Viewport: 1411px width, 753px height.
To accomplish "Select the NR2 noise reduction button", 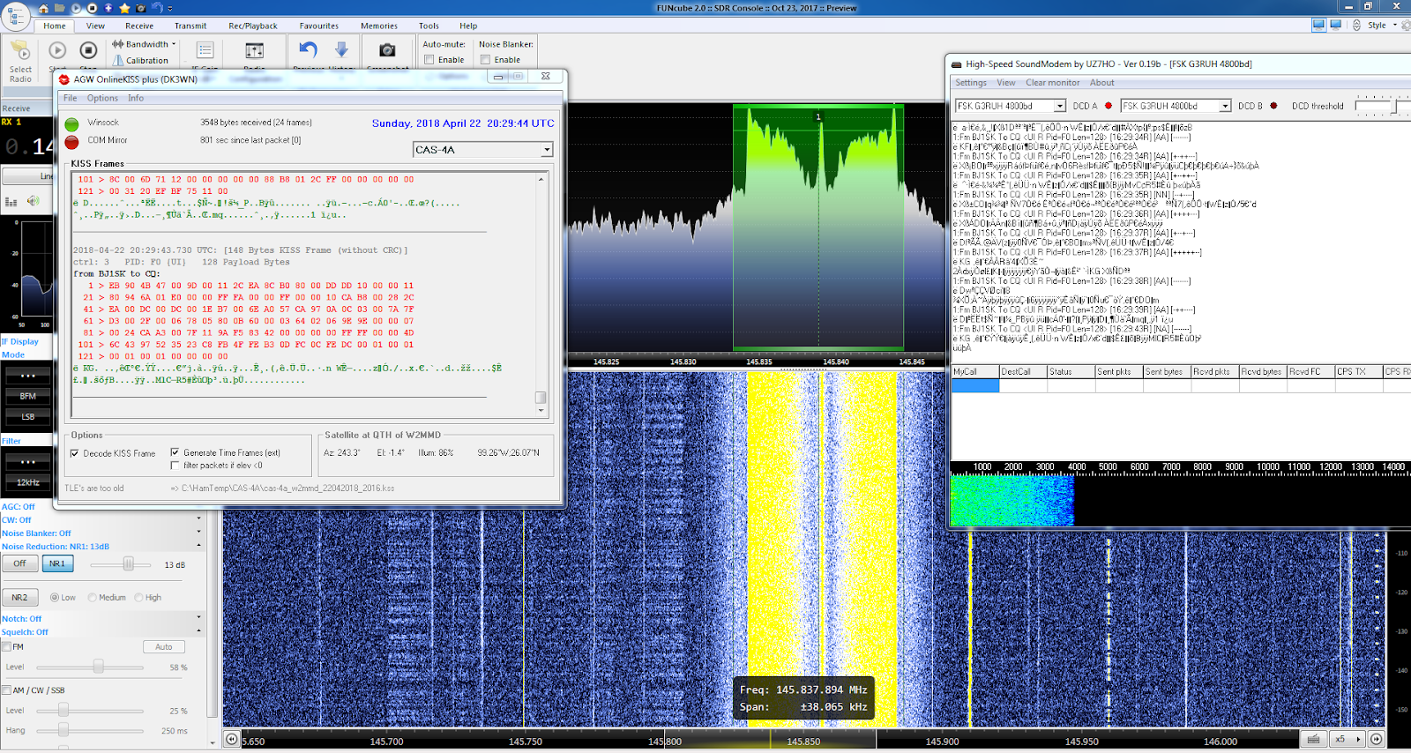I will pos(19,598).
